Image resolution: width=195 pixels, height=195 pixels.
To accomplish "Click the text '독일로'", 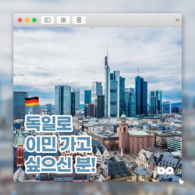I will pyautogui.click(x=49, y=123).
